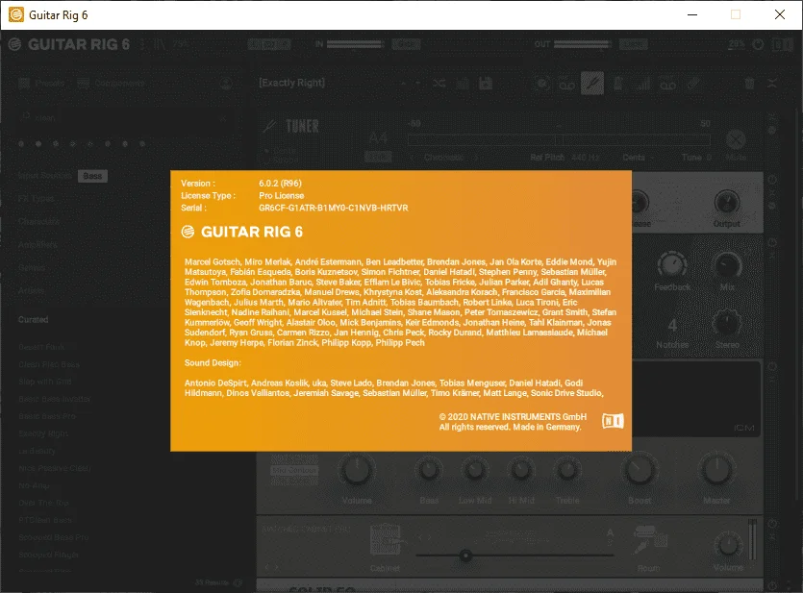The height and width of the screenshot is (593, 803).
Task: Click the Room microphone icon
Action: 649,540
